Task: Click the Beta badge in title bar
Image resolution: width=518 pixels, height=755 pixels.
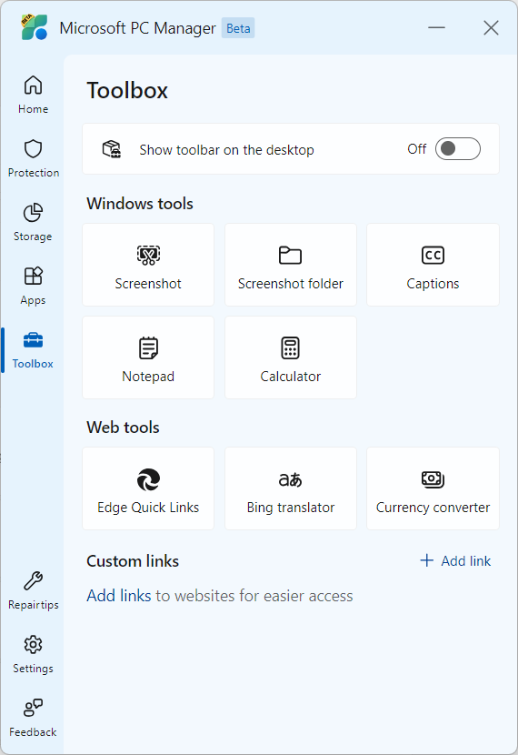Action: 238,28
